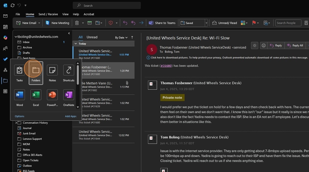Click Reply All in the reading pane
This screenshot has width=309, height=172.
click(295, 45)
